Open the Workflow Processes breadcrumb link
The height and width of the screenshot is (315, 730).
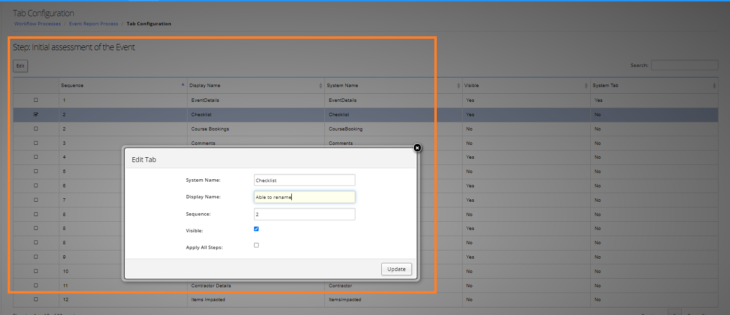(x=37, y=23)
